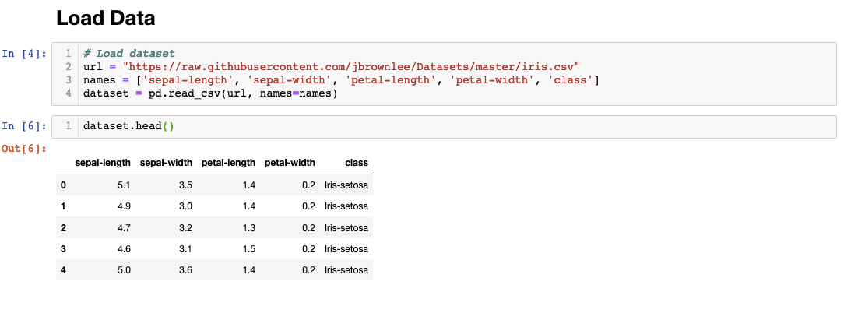Place cursor in the Load dataset comment line
This screenshot has height=313, width=851.
[x=129, y=53]
